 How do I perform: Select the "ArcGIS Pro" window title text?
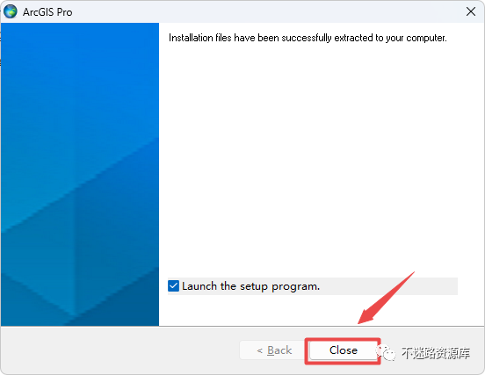(x=47, y=12)
